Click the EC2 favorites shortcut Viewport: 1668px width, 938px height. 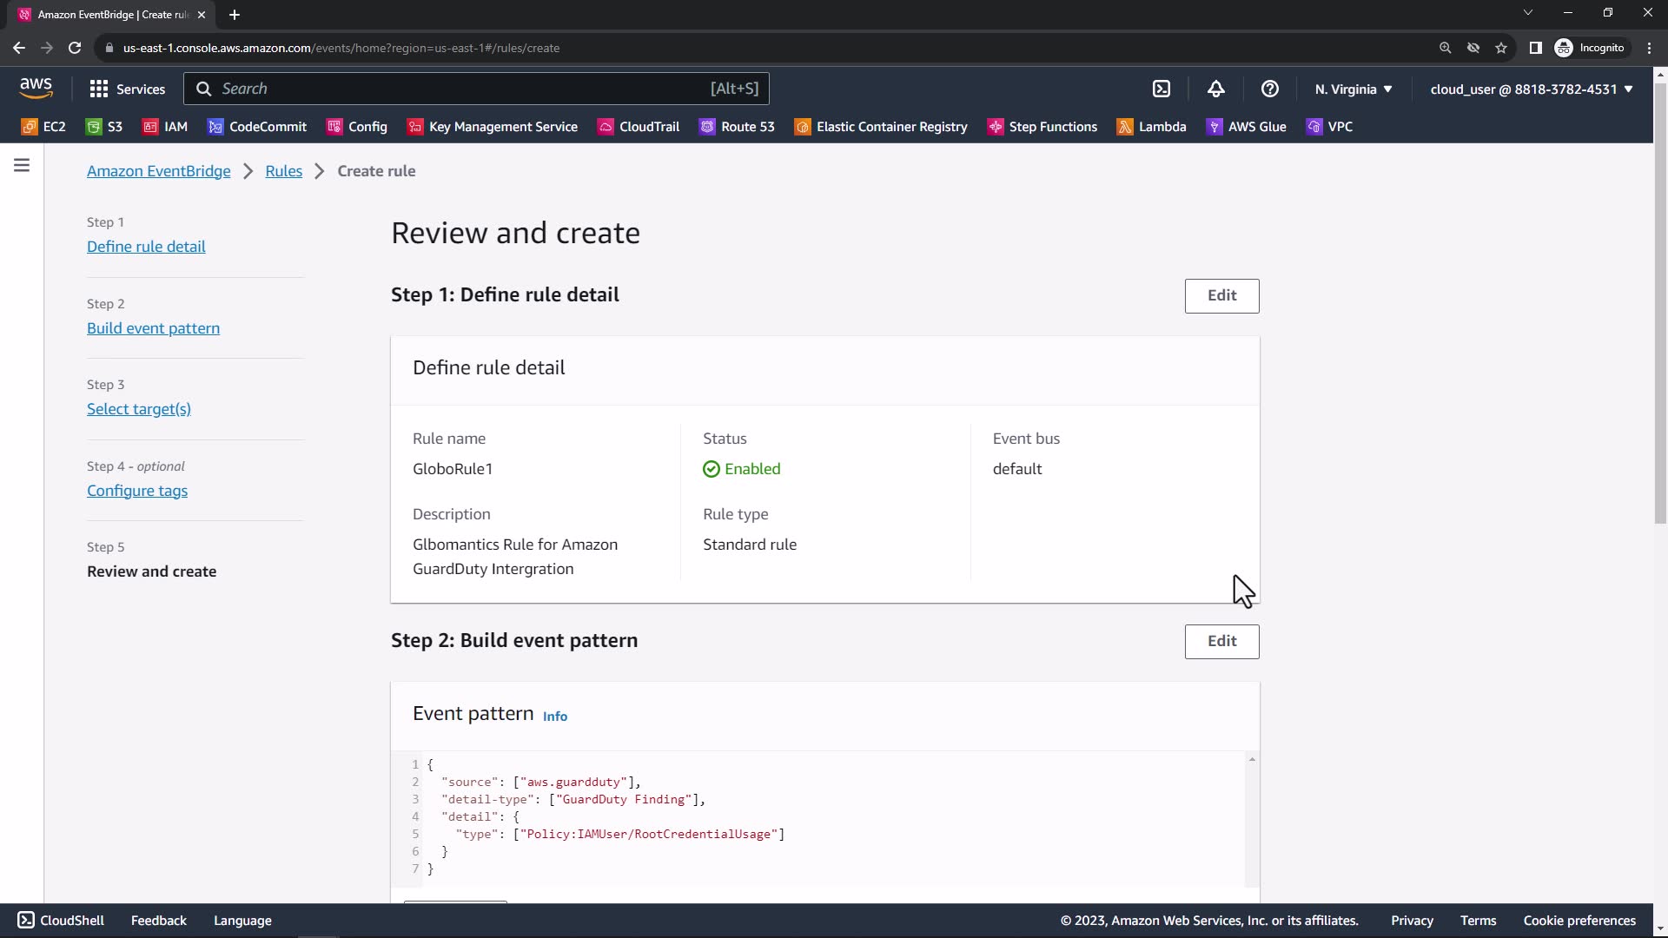43,127
